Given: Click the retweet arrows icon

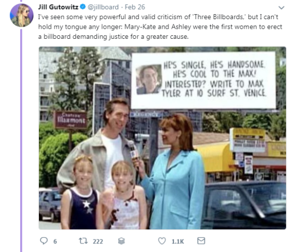Looking at the screenshot, I should pos(83,241).
